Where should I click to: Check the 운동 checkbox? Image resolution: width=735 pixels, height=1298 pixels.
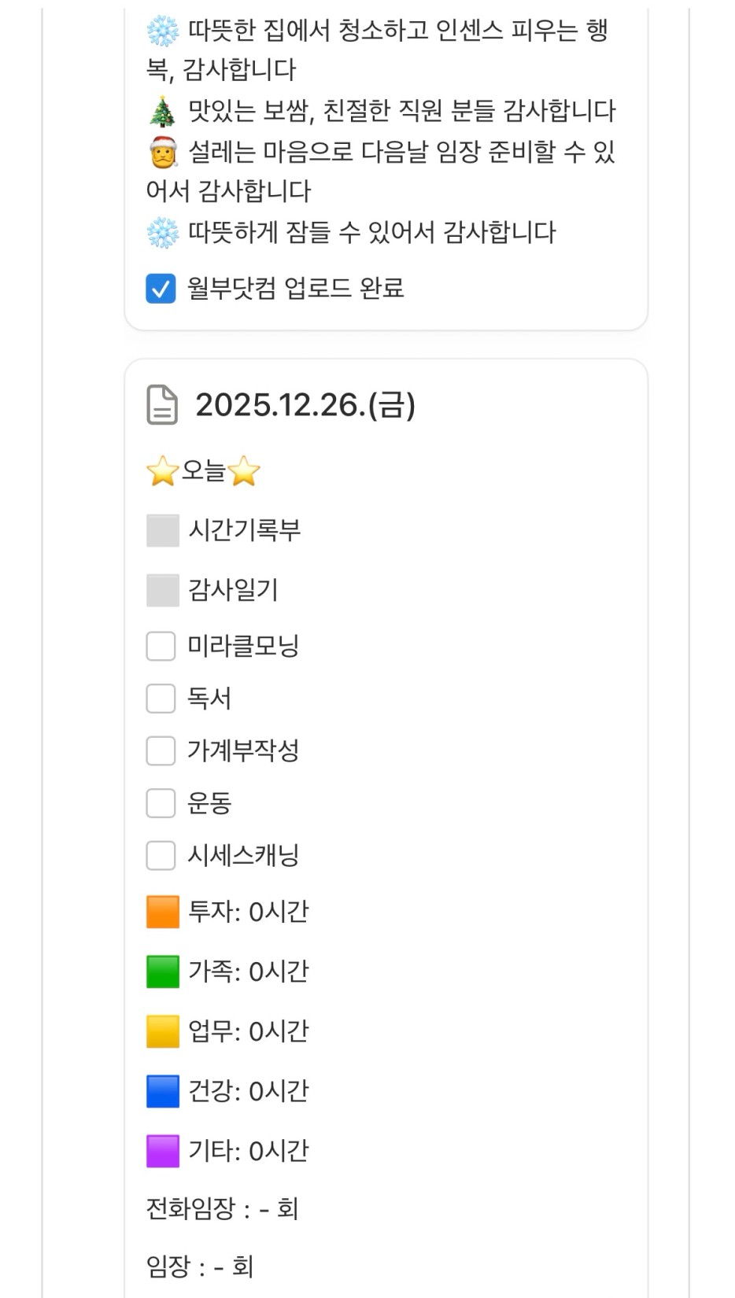point(161,803)
